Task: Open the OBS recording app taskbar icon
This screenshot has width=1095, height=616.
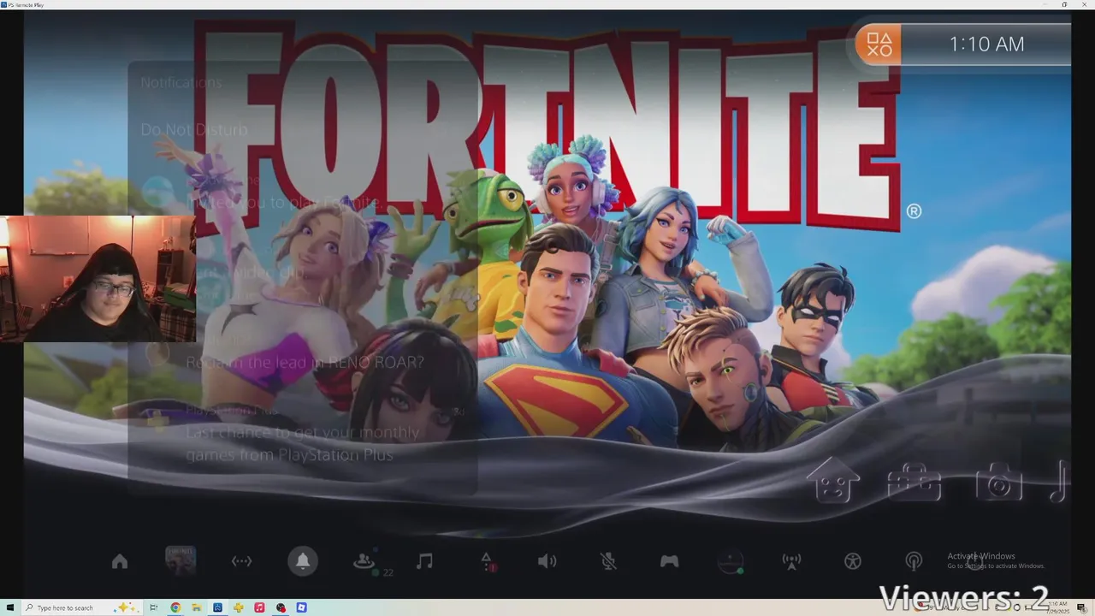Action: click(x=281, y=607)
